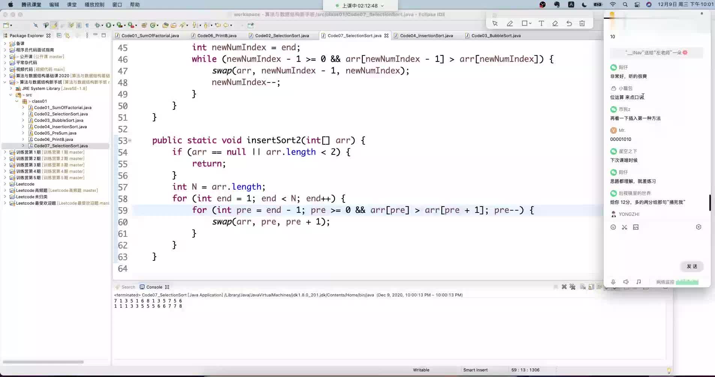
Task: Click the scissors screenshot icon in chat
Action: (624, 227)
